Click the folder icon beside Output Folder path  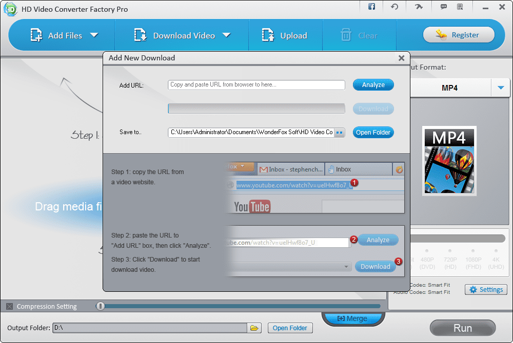click(254, 328)
